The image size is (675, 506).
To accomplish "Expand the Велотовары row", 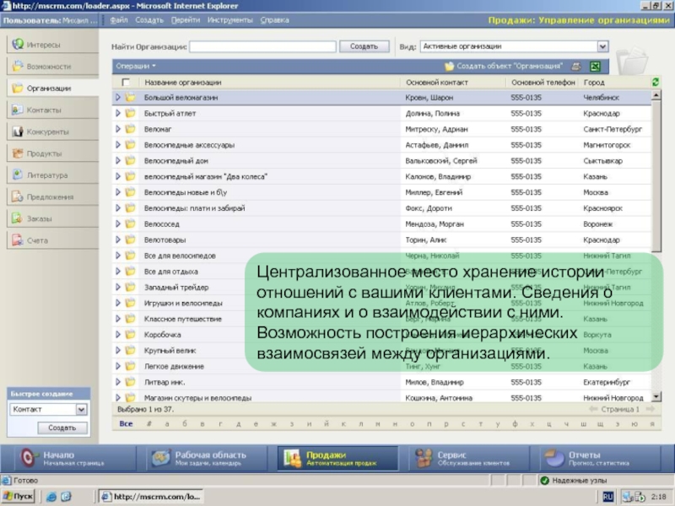I will point(118,240).
